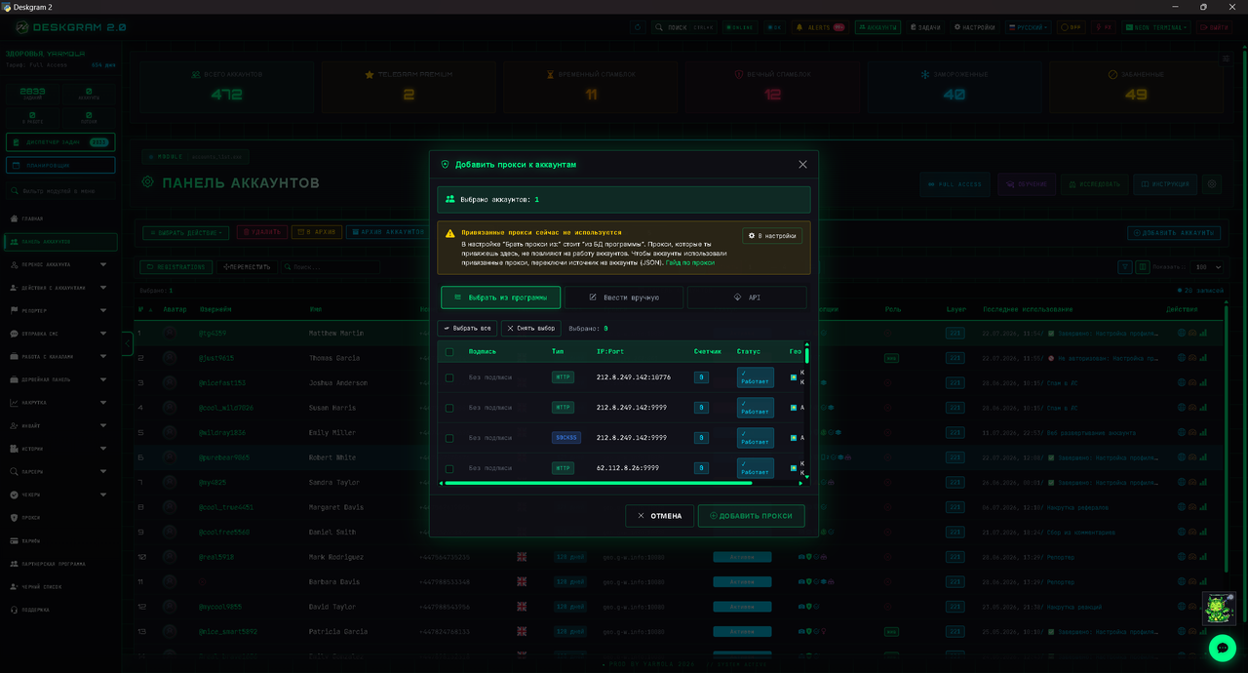Toggle the FX effects button
Screen dimensions: 1248x673
tap(1104, 27)
